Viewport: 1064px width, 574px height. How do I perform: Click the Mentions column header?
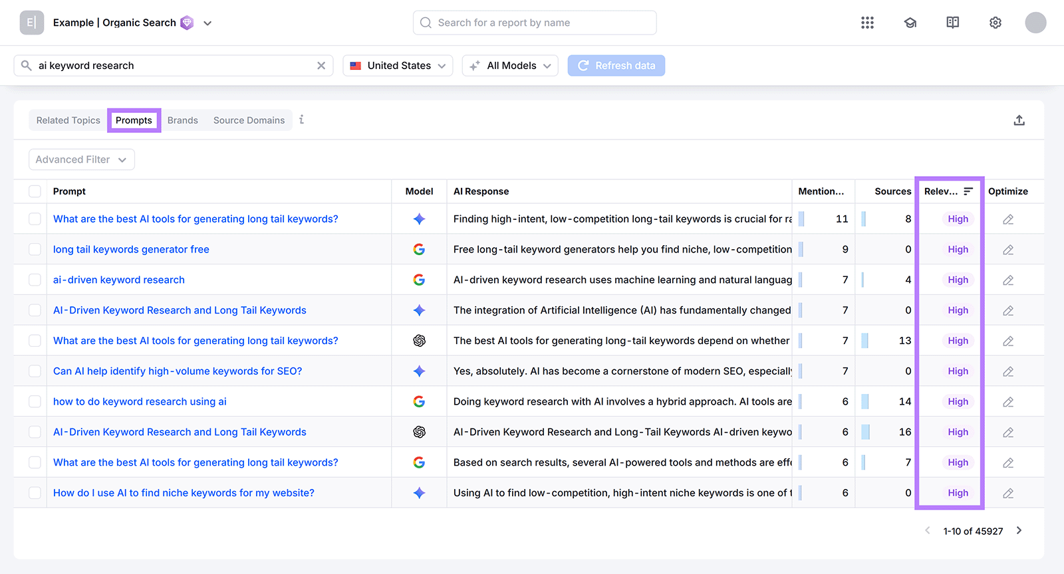[x=821, y=191]
